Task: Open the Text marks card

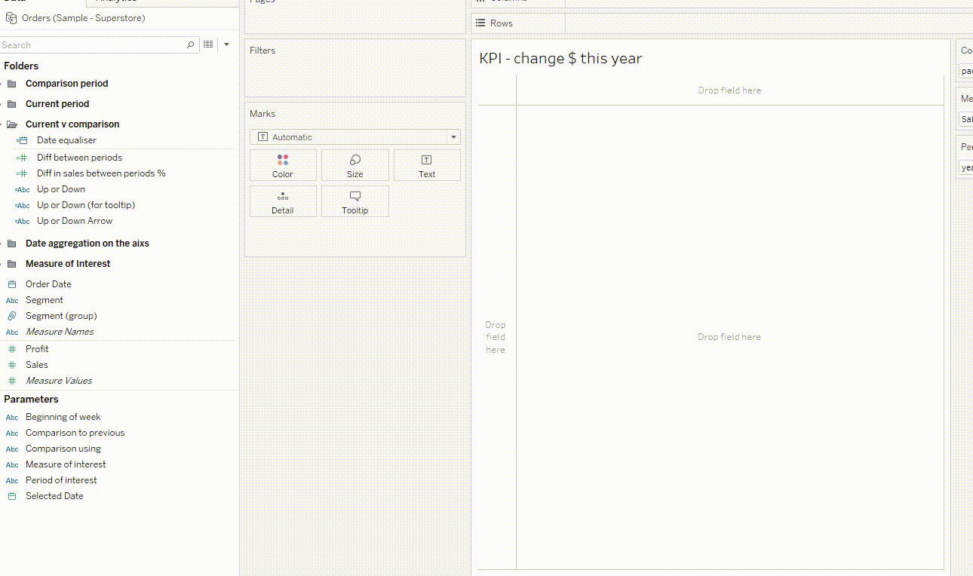Action: point(427,165)
